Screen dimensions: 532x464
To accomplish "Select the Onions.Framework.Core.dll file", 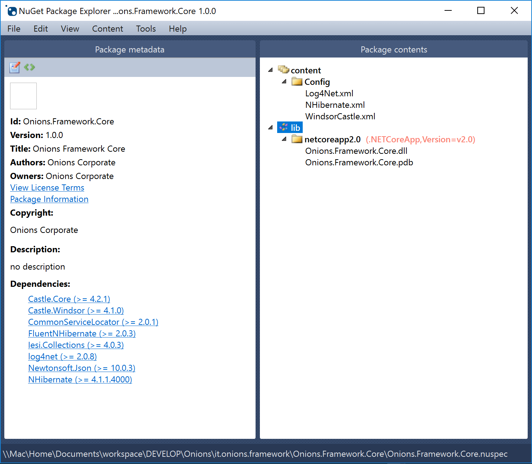I will tap(356, 151).
